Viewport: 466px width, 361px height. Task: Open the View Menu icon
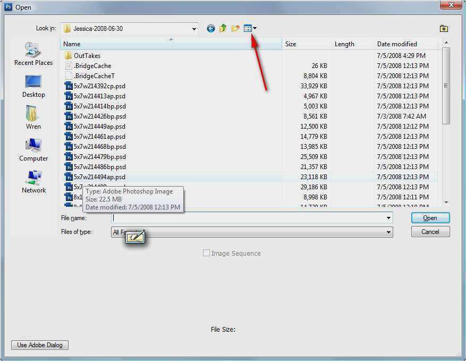pos(250,29)
